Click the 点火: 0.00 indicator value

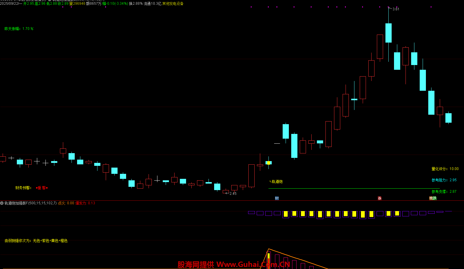click(x=66, y=203)
